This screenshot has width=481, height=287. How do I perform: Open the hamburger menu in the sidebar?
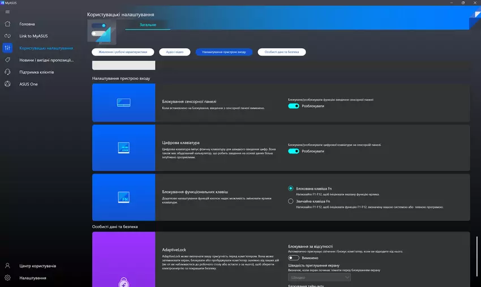pyautogui.click(x=7, y=12)
